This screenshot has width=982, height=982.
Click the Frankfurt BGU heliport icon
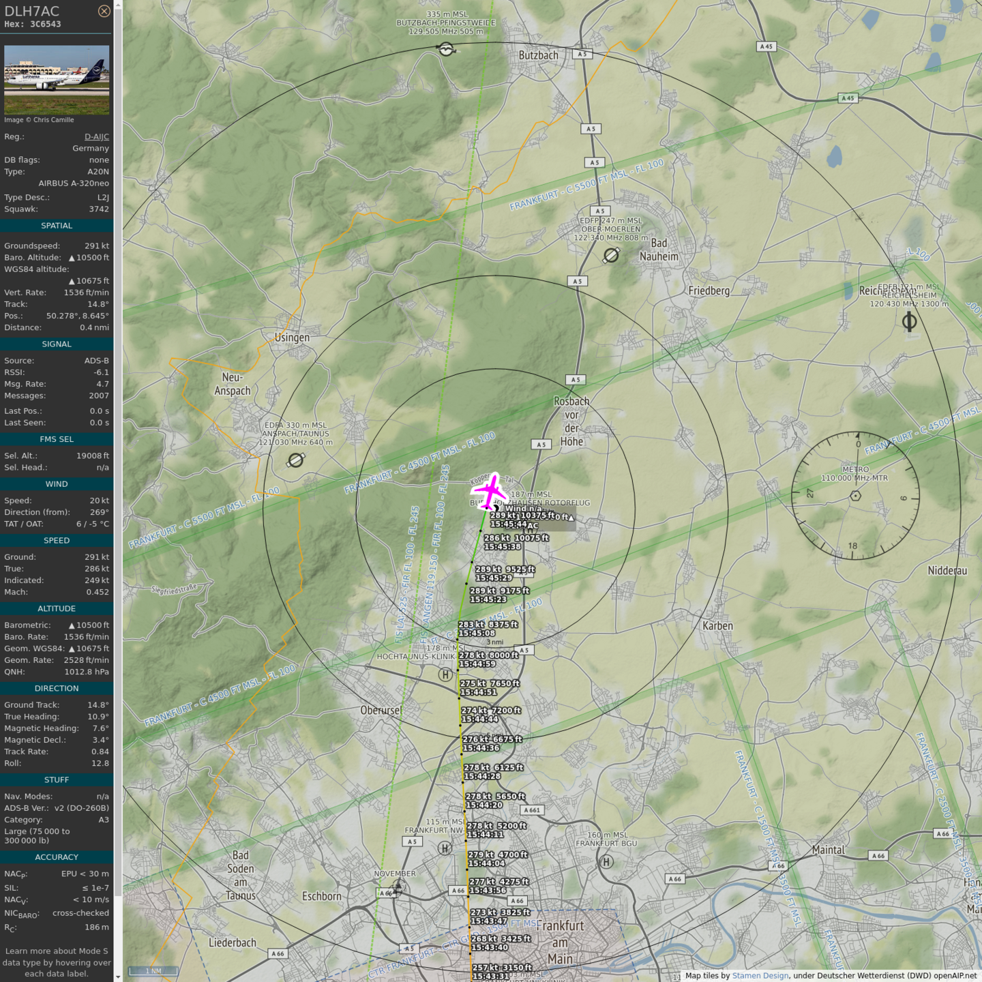pos(606,861)
